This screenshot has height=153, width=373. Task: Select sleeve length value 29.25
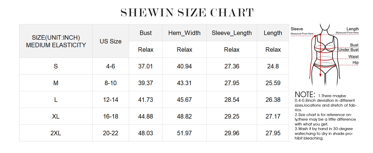(x=232, y=117)
